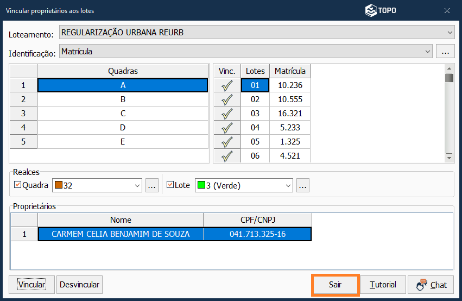Screen dimensions: 462x301
Task: Expand the Identificação dropdown
Action: click(x=427, y=52)
